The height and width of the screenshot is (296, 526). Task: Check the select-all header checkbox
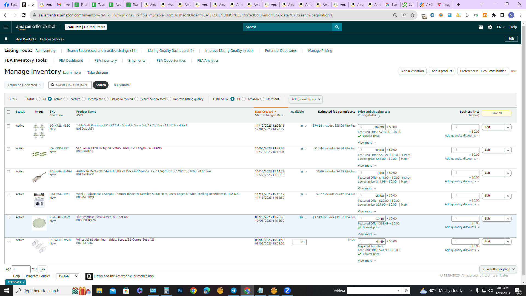8,112
